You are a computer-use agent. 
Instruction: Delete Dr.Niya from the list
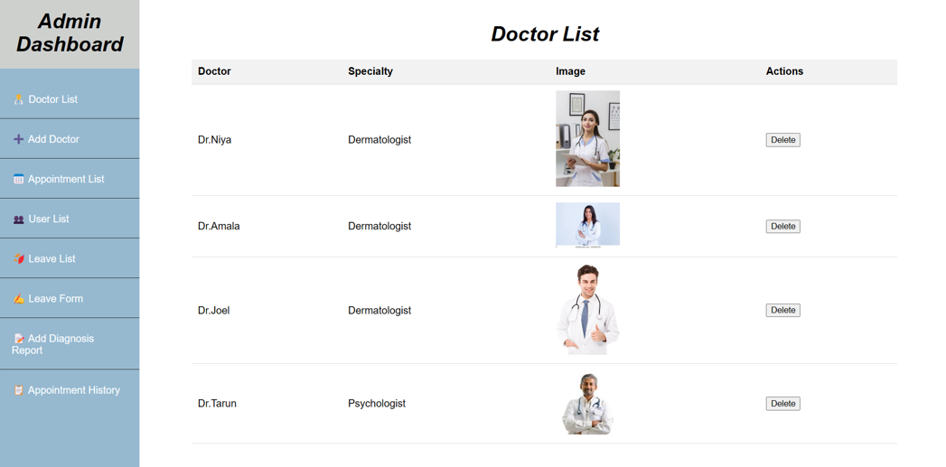(x=783, y=140)
